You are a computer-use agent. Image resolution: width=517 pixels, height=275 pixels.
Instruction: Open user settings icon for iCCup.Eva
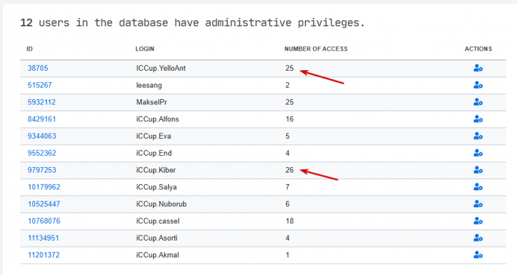coord(478,136)
